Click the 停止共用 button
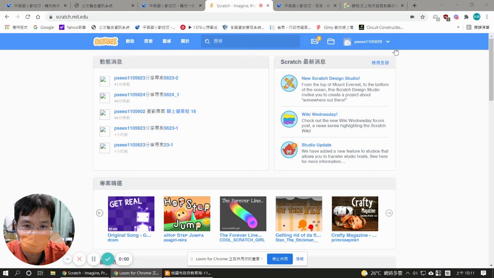The width and height of the screenshot is (494, 278). [280, 259]
